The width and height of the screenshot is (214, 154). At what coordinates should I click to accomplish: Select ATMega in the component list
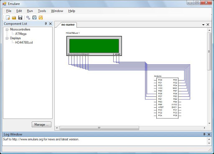point(21,34)
